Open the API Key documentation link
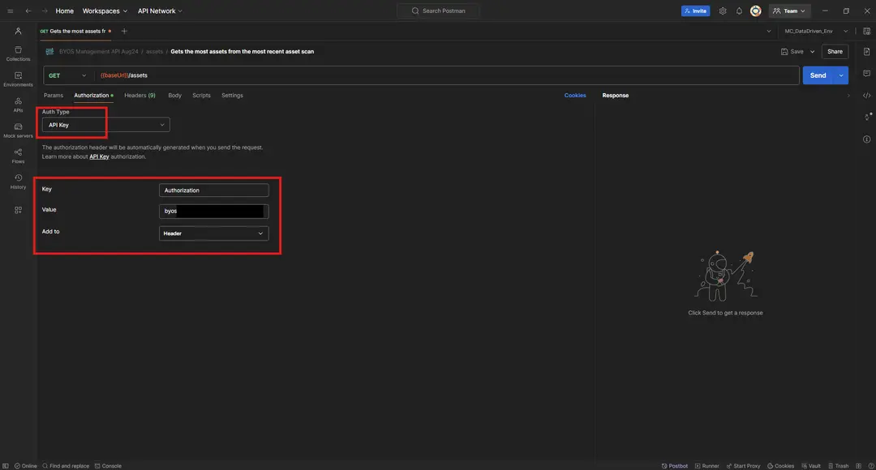876x470 pixels. click(x=99, y=157)
